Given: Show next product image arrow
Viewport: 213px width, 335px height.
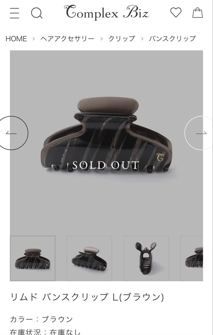Looking at the screenshot, I should [200, 133].
